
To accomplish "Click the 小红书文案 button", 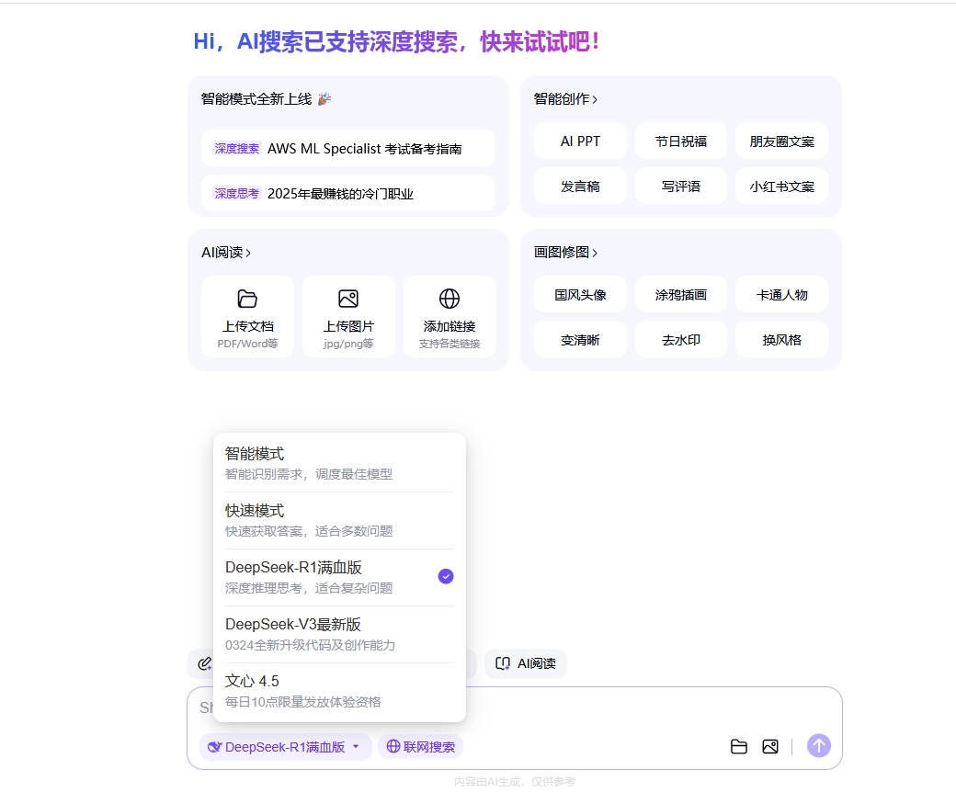I will 782,187.
